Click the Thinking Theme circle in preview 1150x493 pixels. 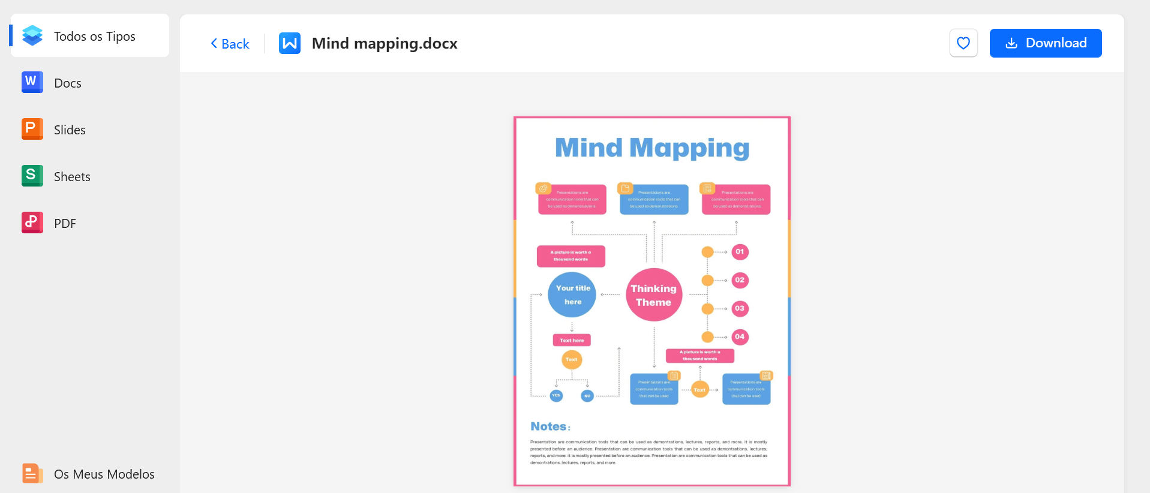[x=654, y=295]
